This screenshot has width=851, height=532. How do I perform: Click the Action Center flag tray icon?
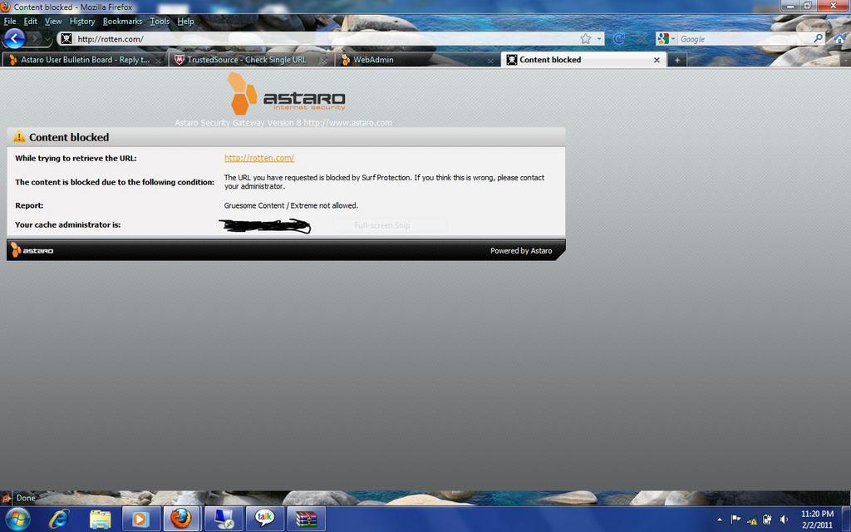click(x=735, y=520)
